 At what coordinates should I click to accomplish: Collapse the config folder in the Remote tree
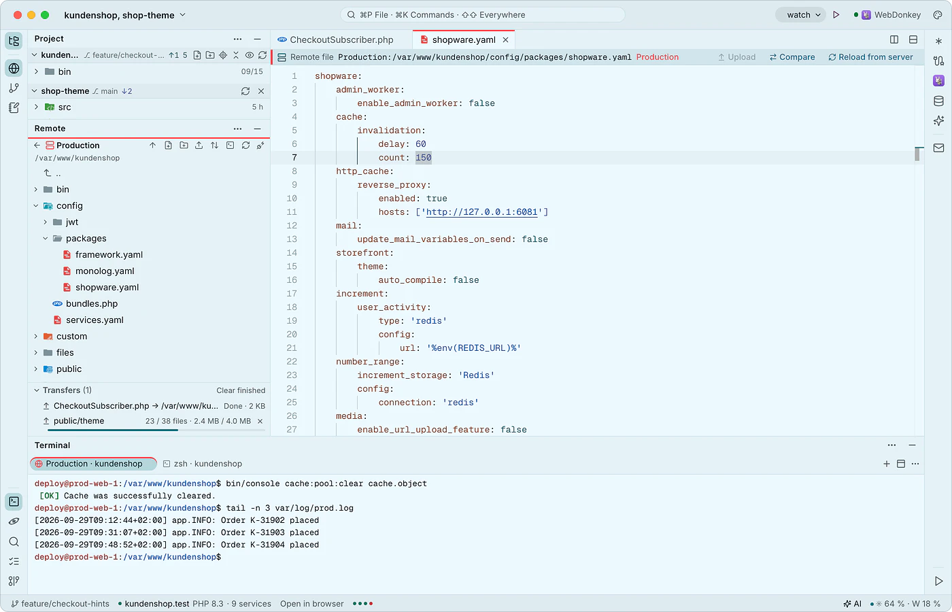point(36,206)
